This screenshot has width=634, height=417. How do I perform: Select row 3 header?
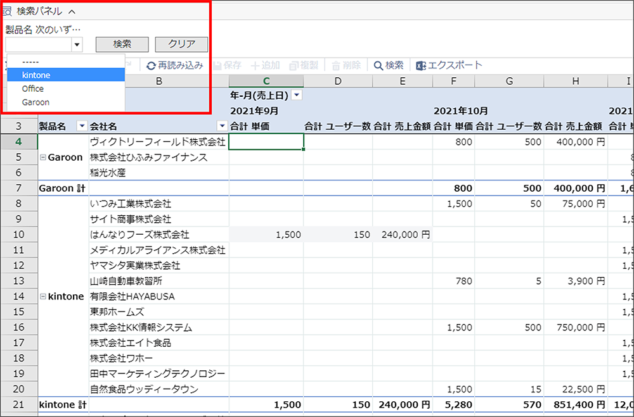pos(19,126)
